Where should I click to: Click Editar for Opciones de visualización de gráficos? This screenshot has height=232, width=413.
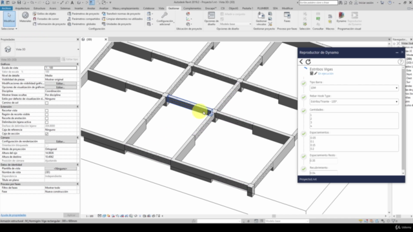61,88
